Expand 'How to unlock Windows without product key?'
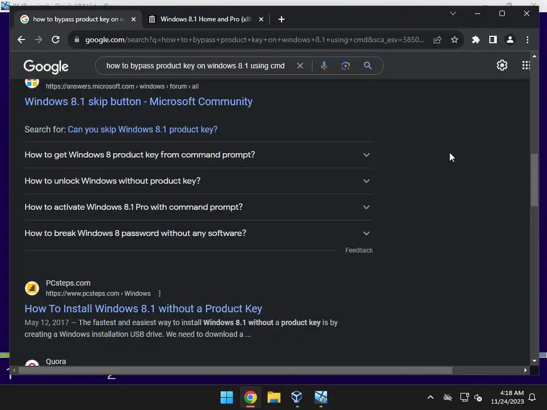Image resolution: width=547 pixels, height=410 pixels. click(x=199, y=181)
